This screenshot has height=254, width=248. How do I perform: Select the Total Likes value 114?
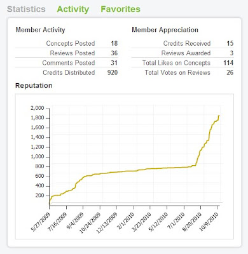(228, 63)
